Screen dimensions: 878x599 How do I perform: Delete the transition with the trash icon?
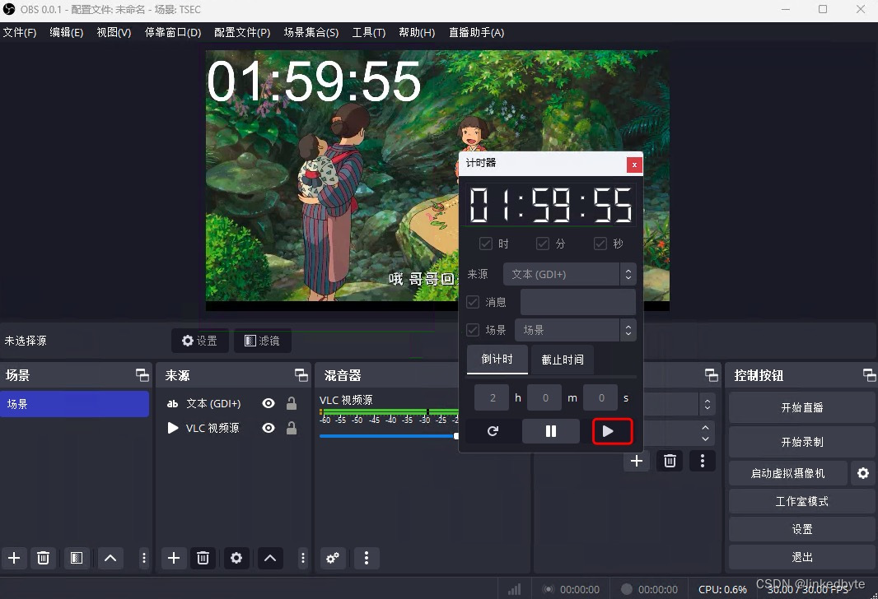(670, 461)
